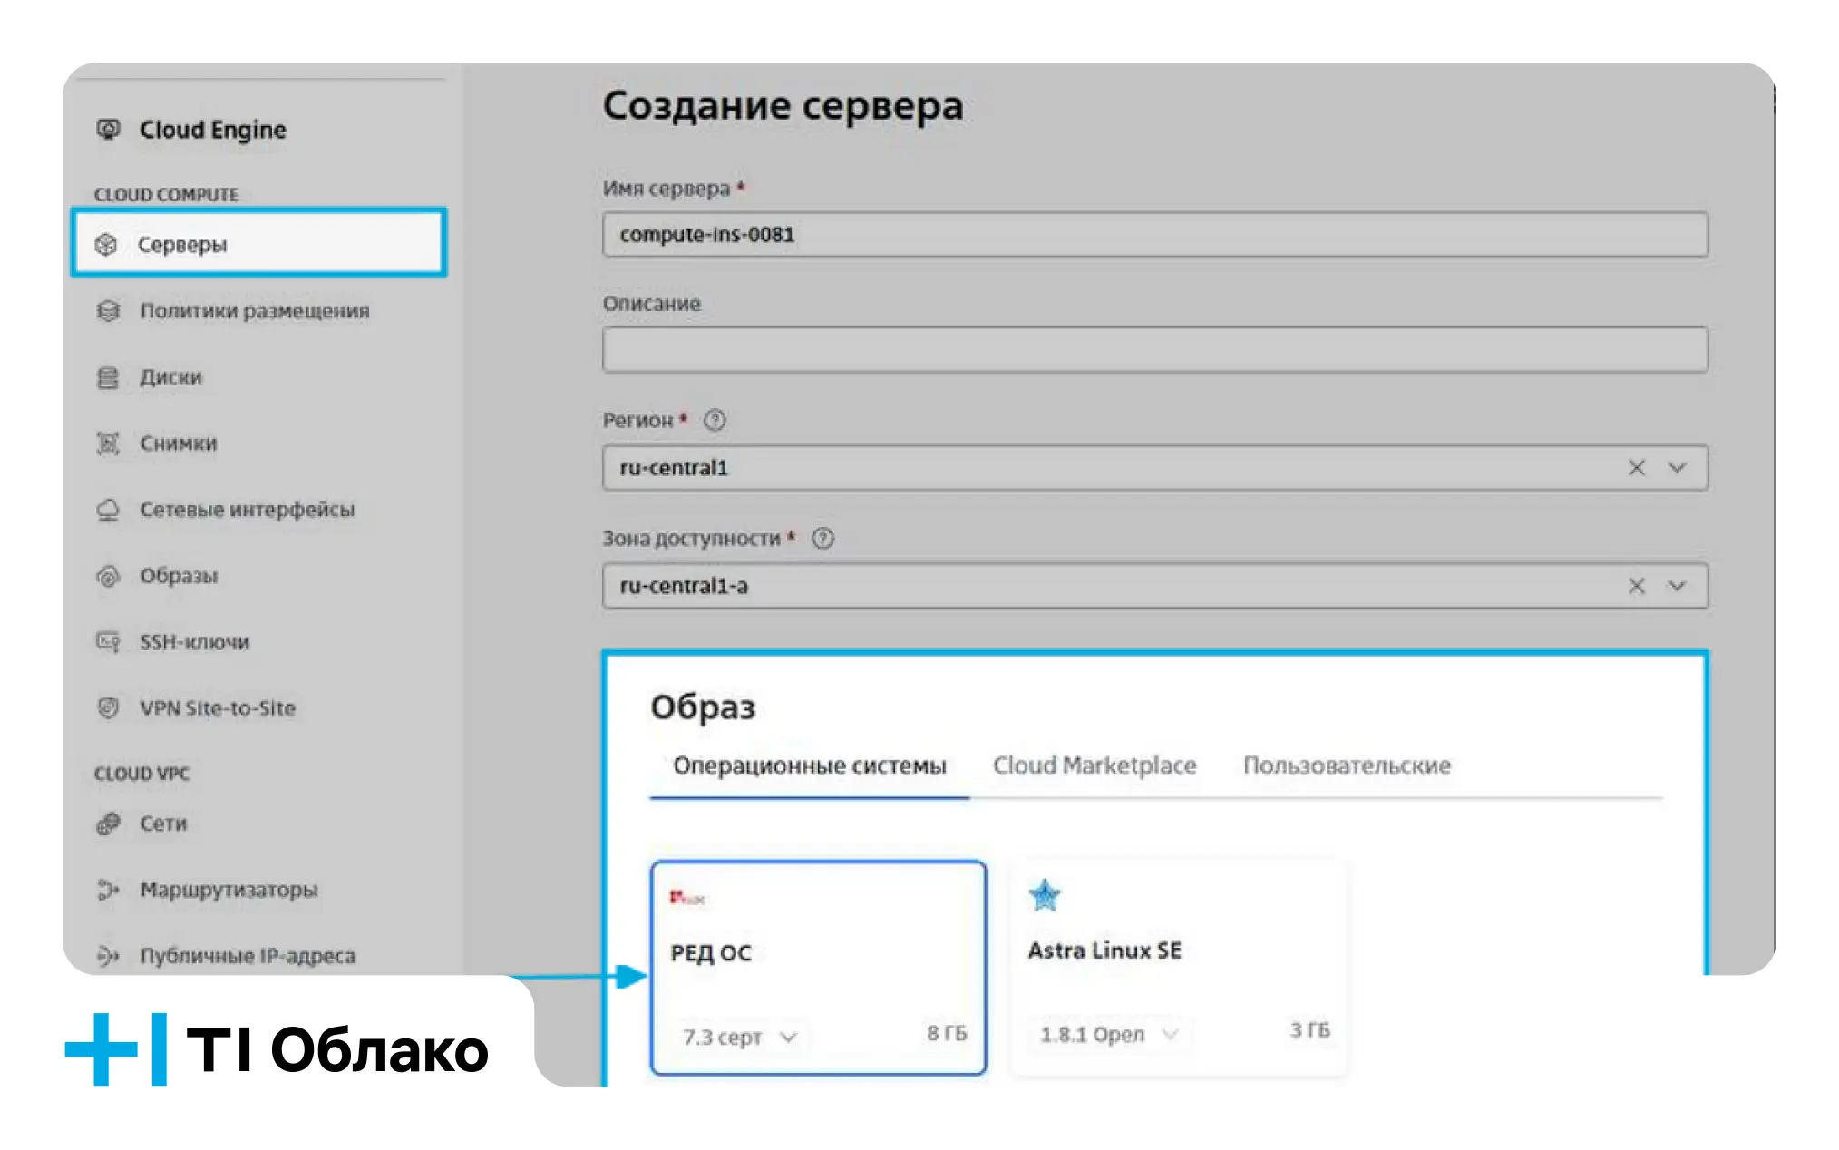Click the CLOUD VPC section label

click(142, 774)
